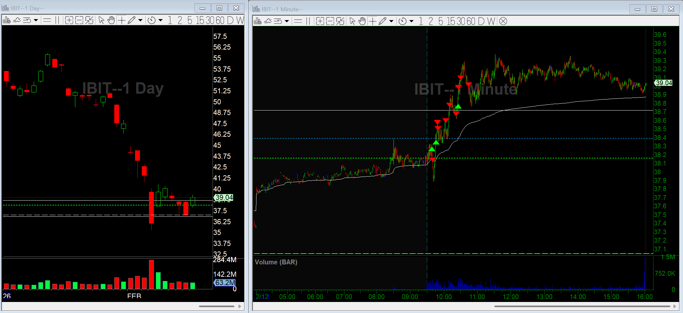
Task: Select vertical line tool in 1 Minute toolbar
Action: 308,21
